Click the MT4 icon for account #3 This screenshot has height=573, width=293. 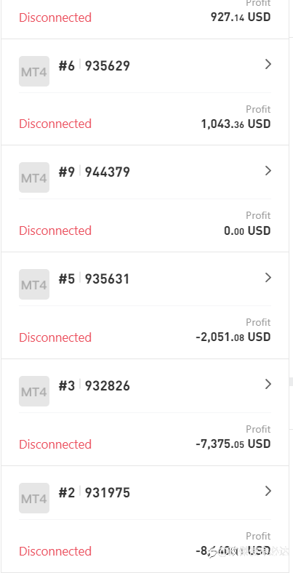[34, 391]
